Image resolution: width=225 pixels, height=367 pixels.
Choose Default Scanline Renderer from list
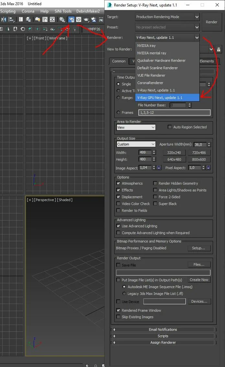[167, 68]
